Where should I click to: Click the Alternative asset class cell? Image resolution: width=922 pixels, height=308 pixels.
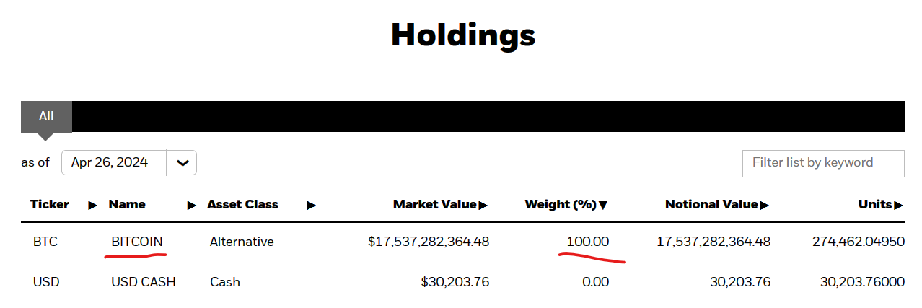(x=242, y=242)
